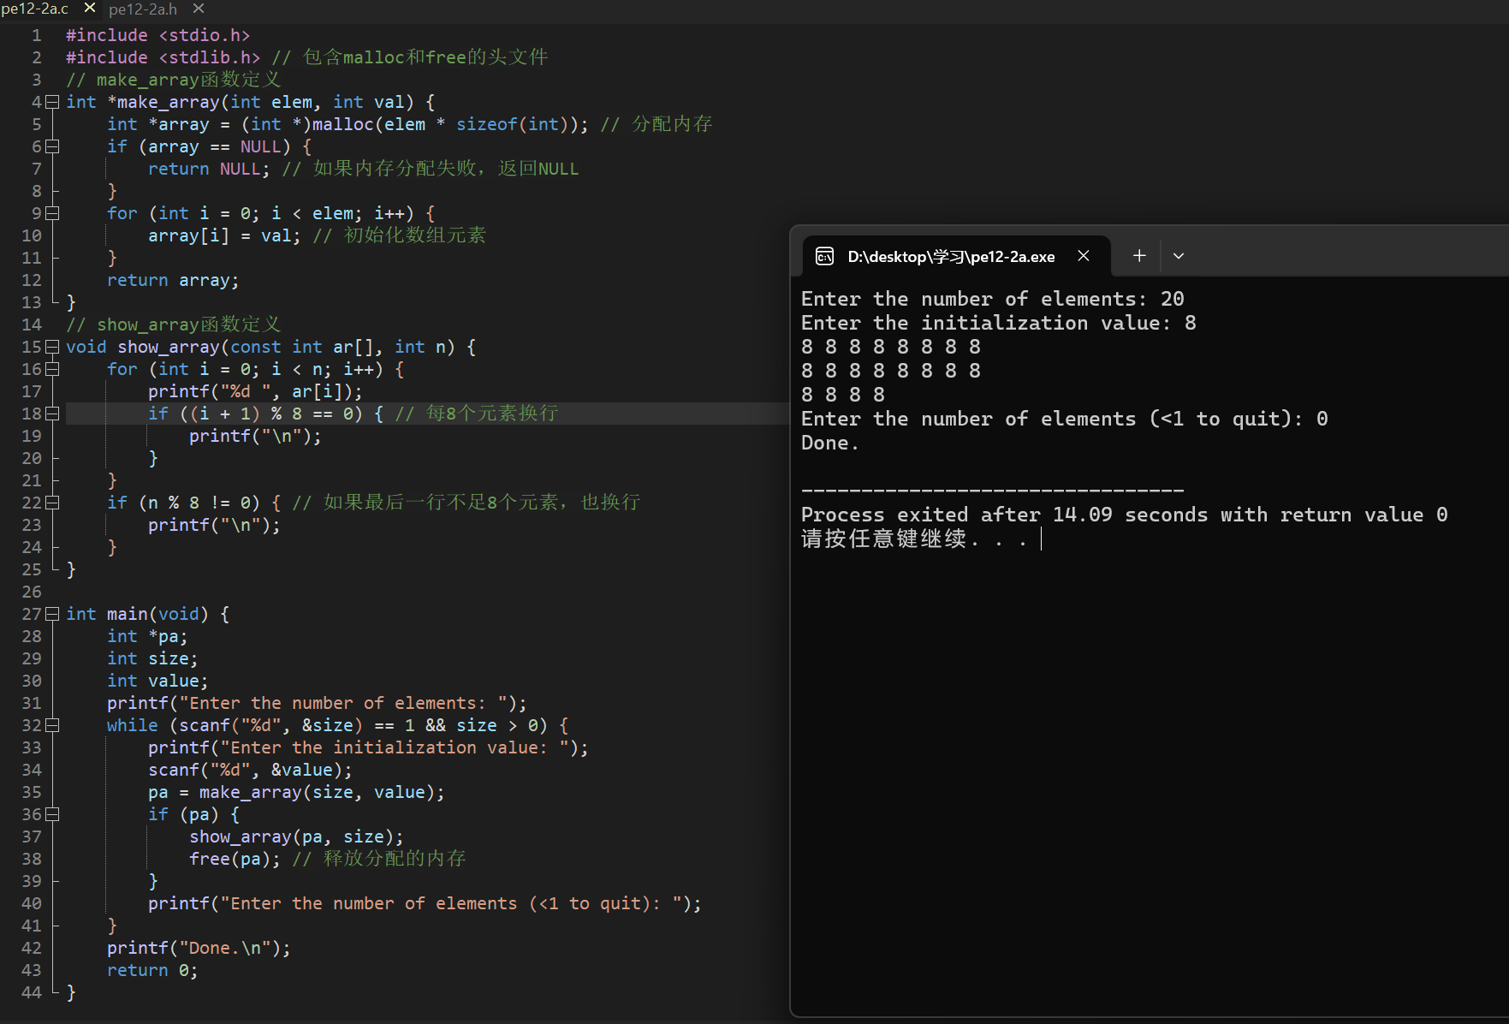Click line number 26 in the gutter
1509x1024 pixels.
point(32,592)
